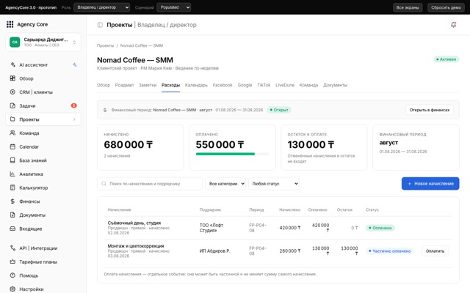Click the CRM | клиенты sidebar icon
This screenshot has width=470, height=293.
click(12, 92)
